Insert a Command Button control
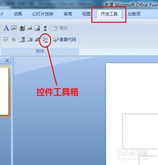This screenshot has height=165, width=158. pos(29,28)
